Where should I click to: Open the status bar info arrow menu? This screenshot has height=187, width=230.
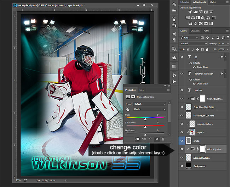[x=65, y=180]
